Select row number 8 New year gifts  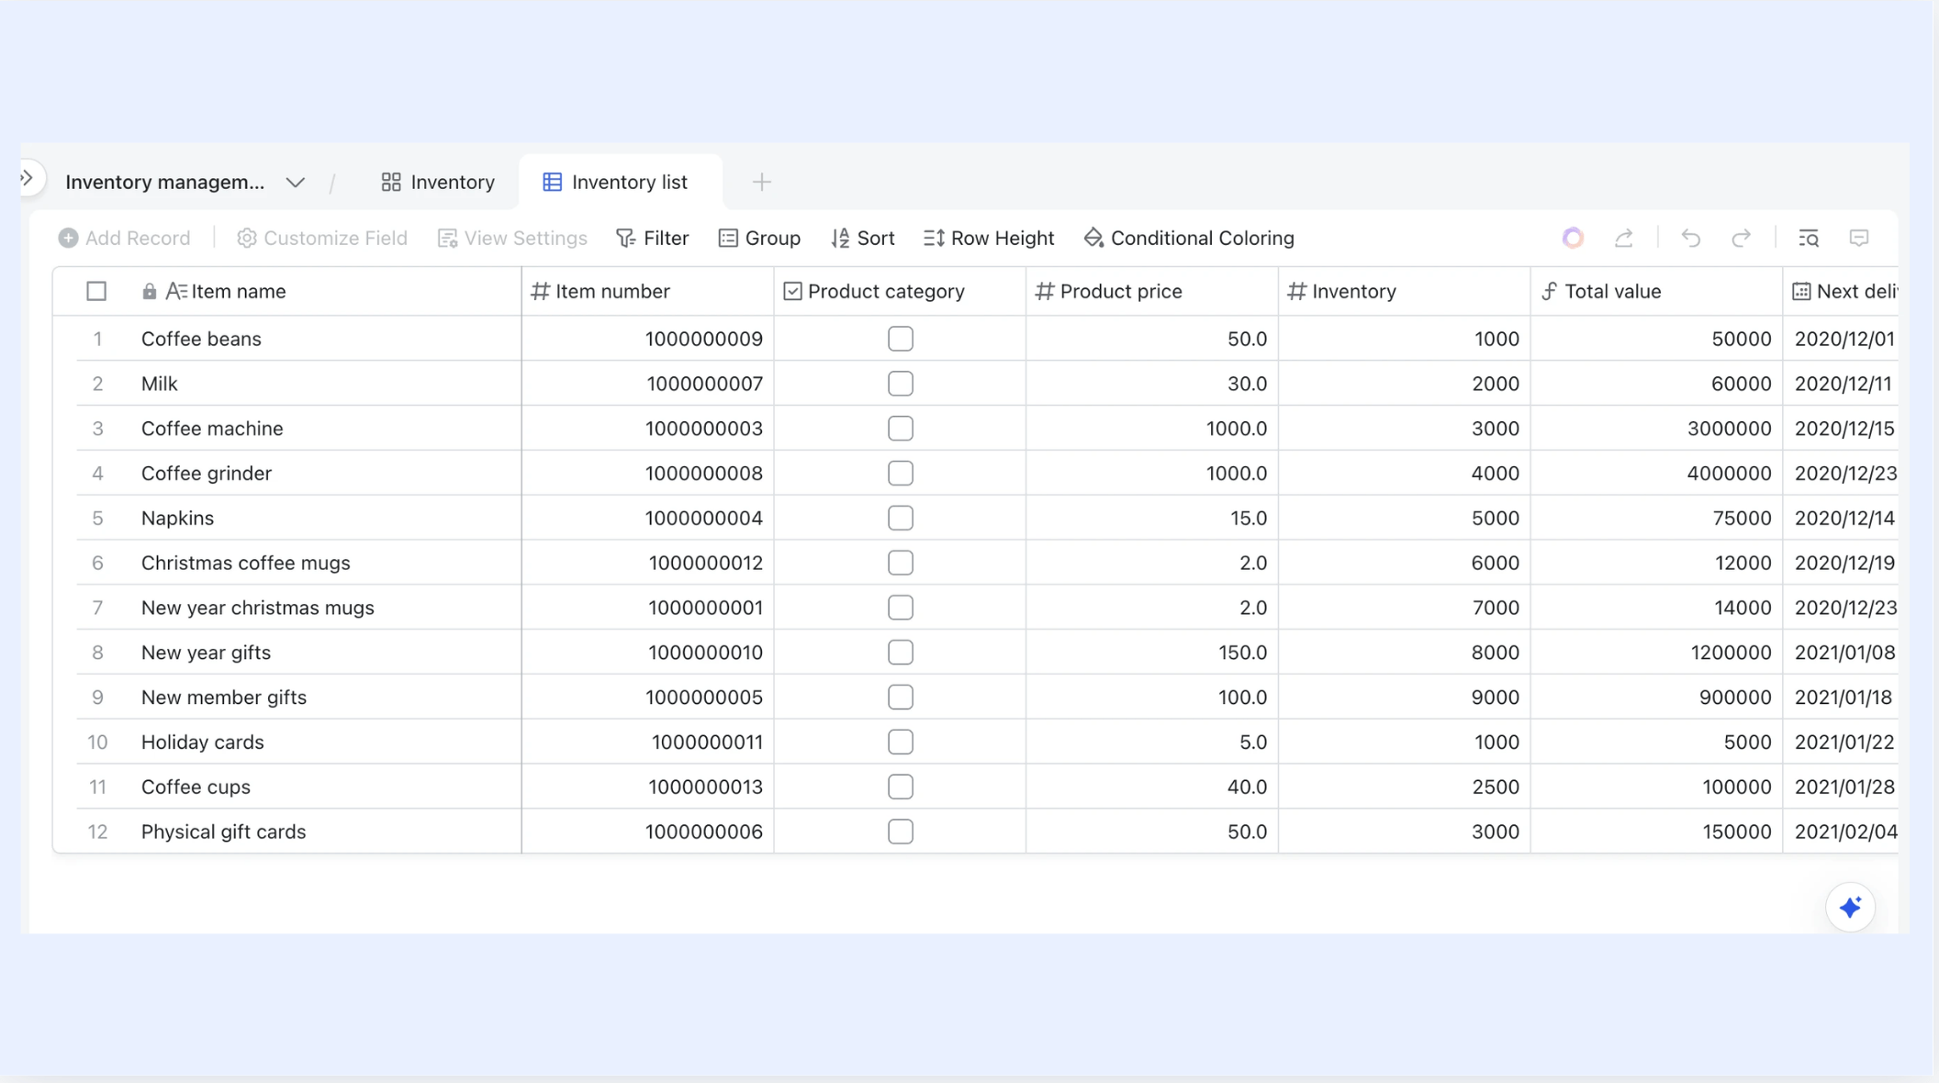tap(97, 653)
